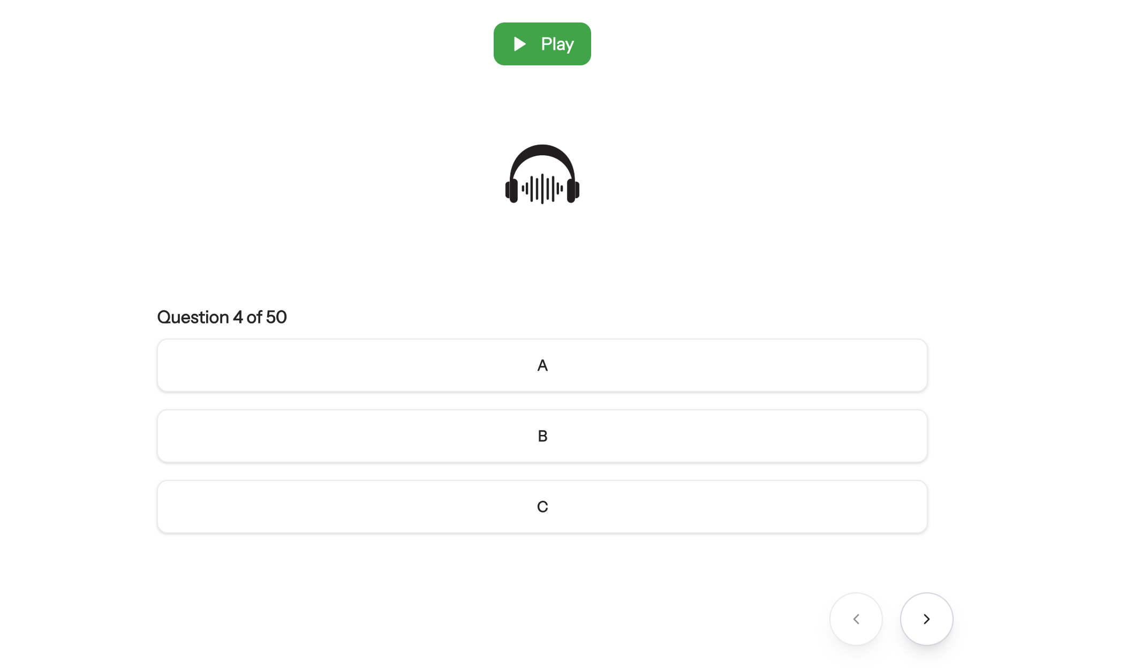The image size is (1133, 670).
Task: Mark the middle choice labeled B
Action: pyautogui.click(x=542, y=436)
